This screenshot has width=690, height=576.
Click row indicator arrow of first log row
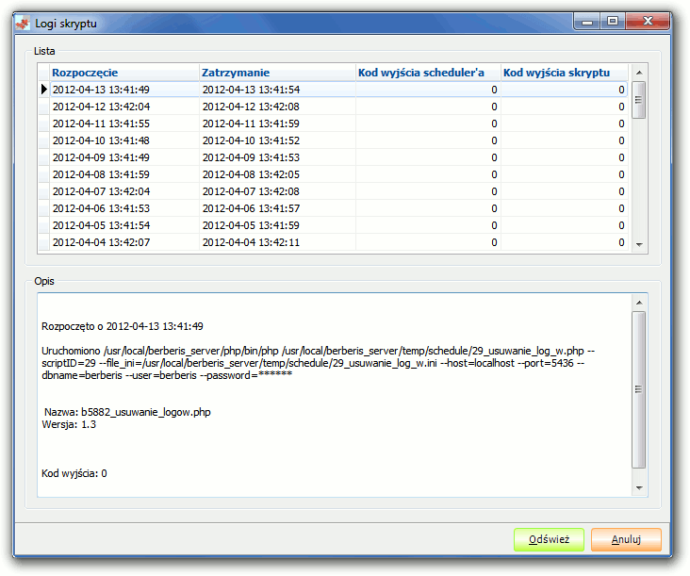43,90
